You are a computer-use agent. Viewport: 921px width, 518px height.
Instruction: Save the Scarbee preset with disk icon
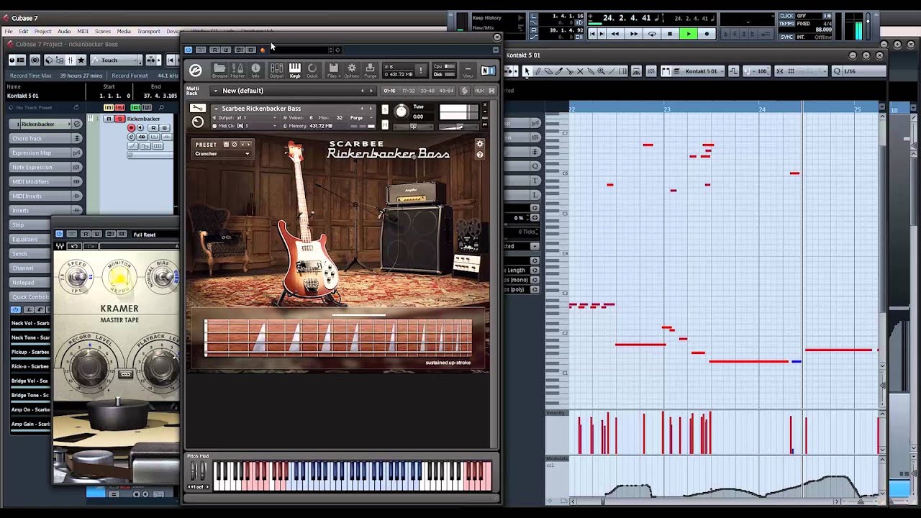226,145
